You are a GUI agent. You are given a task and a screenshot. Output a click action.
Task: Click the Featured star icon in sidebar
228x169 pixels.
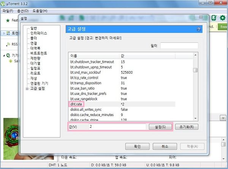pyautogui.click(x=8, y=20)
